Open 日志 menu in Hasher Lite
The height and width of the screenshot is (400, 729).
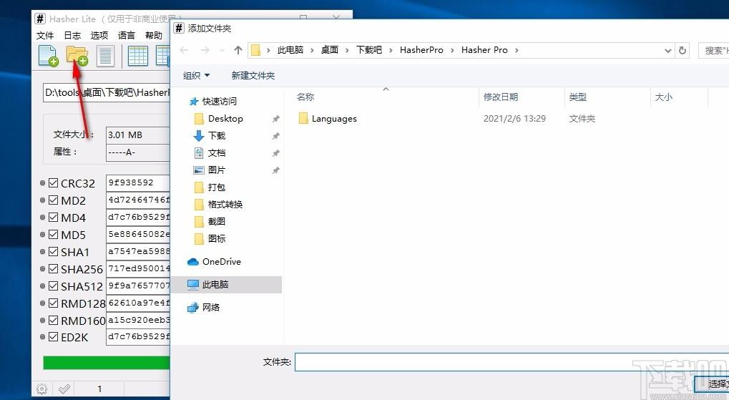click(x=72, y=35)
